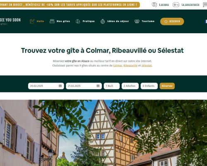
Task: Click the waving hand icon beside Hello
Action: tap(32, 21)
